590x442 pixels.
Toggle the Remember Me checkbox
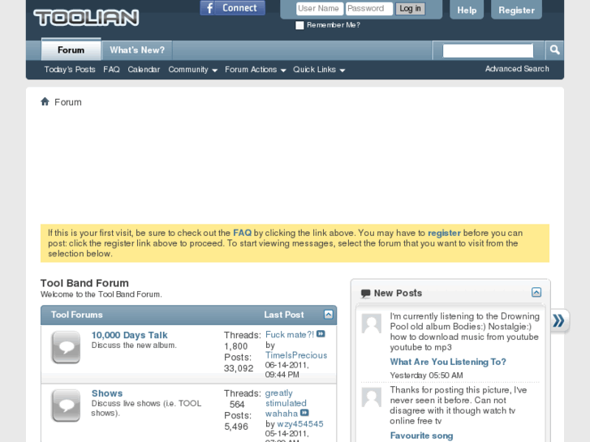click(x=299, y=25)
